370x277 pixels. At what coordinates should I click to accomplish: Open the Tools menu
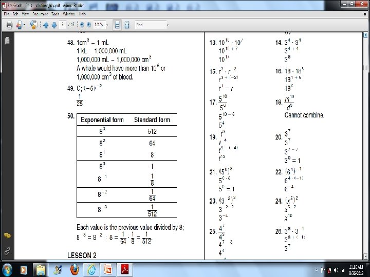[55, 14]
